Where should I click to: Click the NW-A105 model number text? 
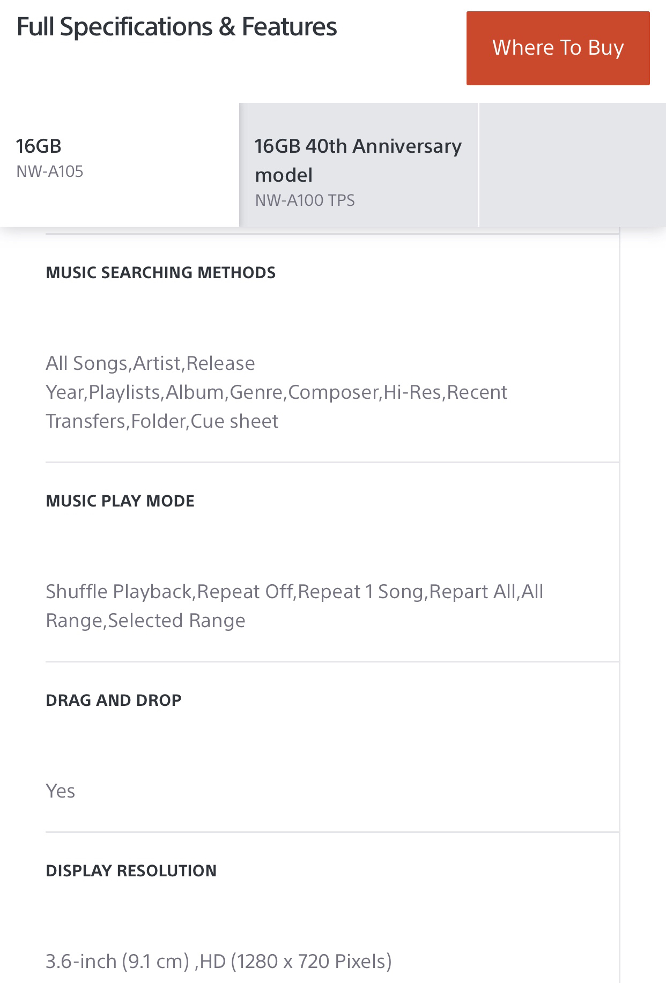(x=50, y=172)
